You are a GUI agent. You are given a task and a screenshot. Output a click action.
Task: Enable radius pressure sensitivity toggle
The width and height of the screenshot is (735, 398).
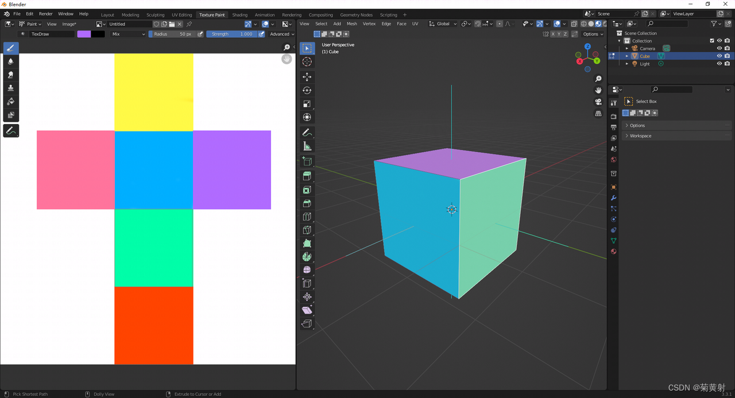click(x=200, y=34)
